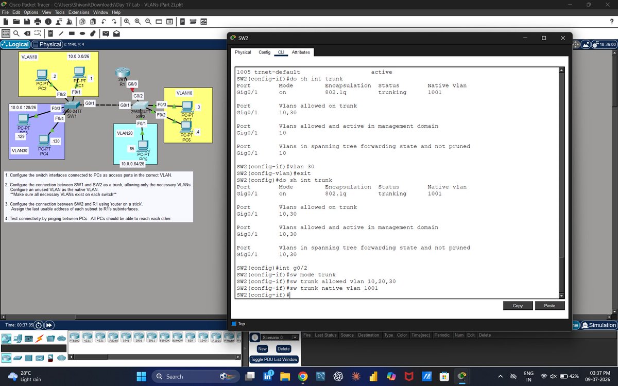Pick the 4331 router device
This screenshot has width=618, height=386.
(87, 338)
